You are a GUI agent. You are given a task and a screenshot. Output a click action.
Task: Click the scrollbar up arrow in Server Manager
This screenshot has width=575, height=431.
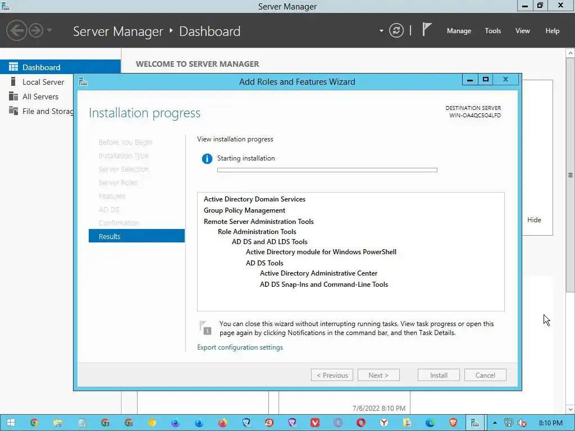point(571,53)
